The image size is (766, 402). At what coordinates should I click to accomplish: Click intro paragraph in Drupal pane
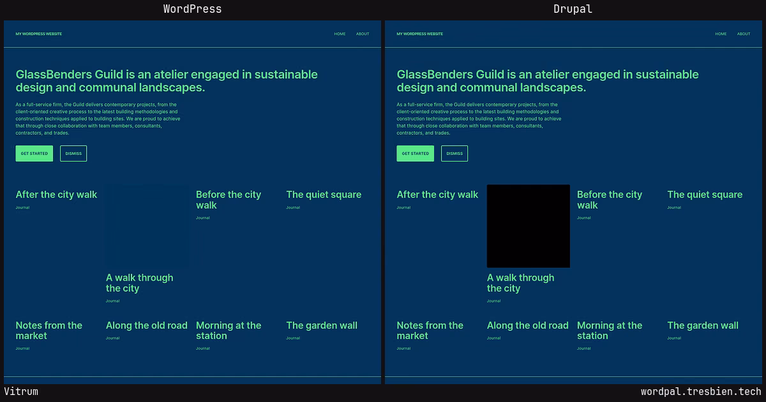tap(479, 119)
